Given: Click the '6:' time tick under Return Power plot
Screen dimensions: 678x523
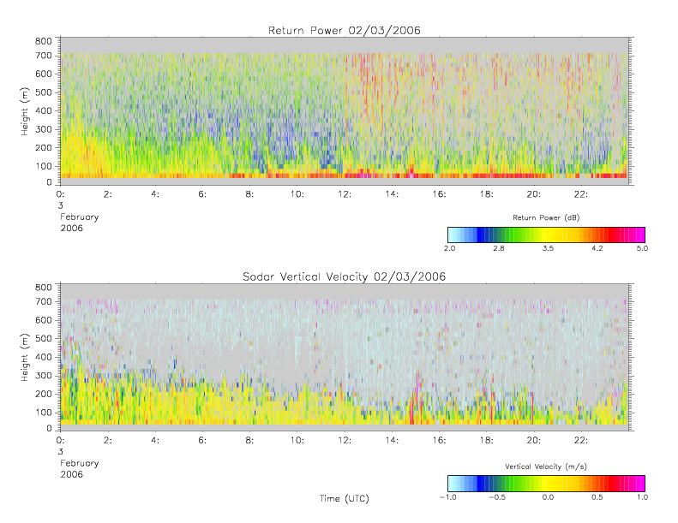Looking at the screenshot, I should pyautogui.click(x=202, y=194).
